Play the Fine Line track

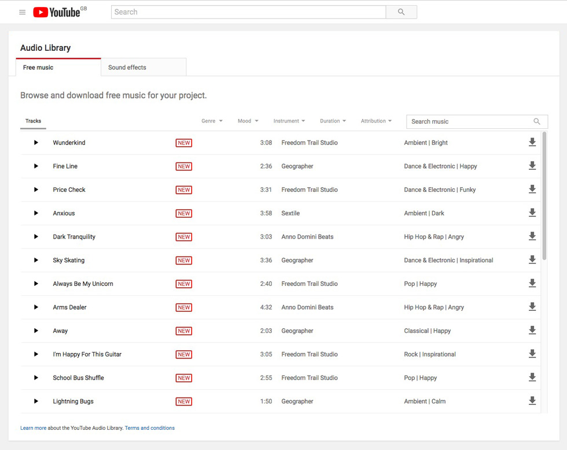36,166
